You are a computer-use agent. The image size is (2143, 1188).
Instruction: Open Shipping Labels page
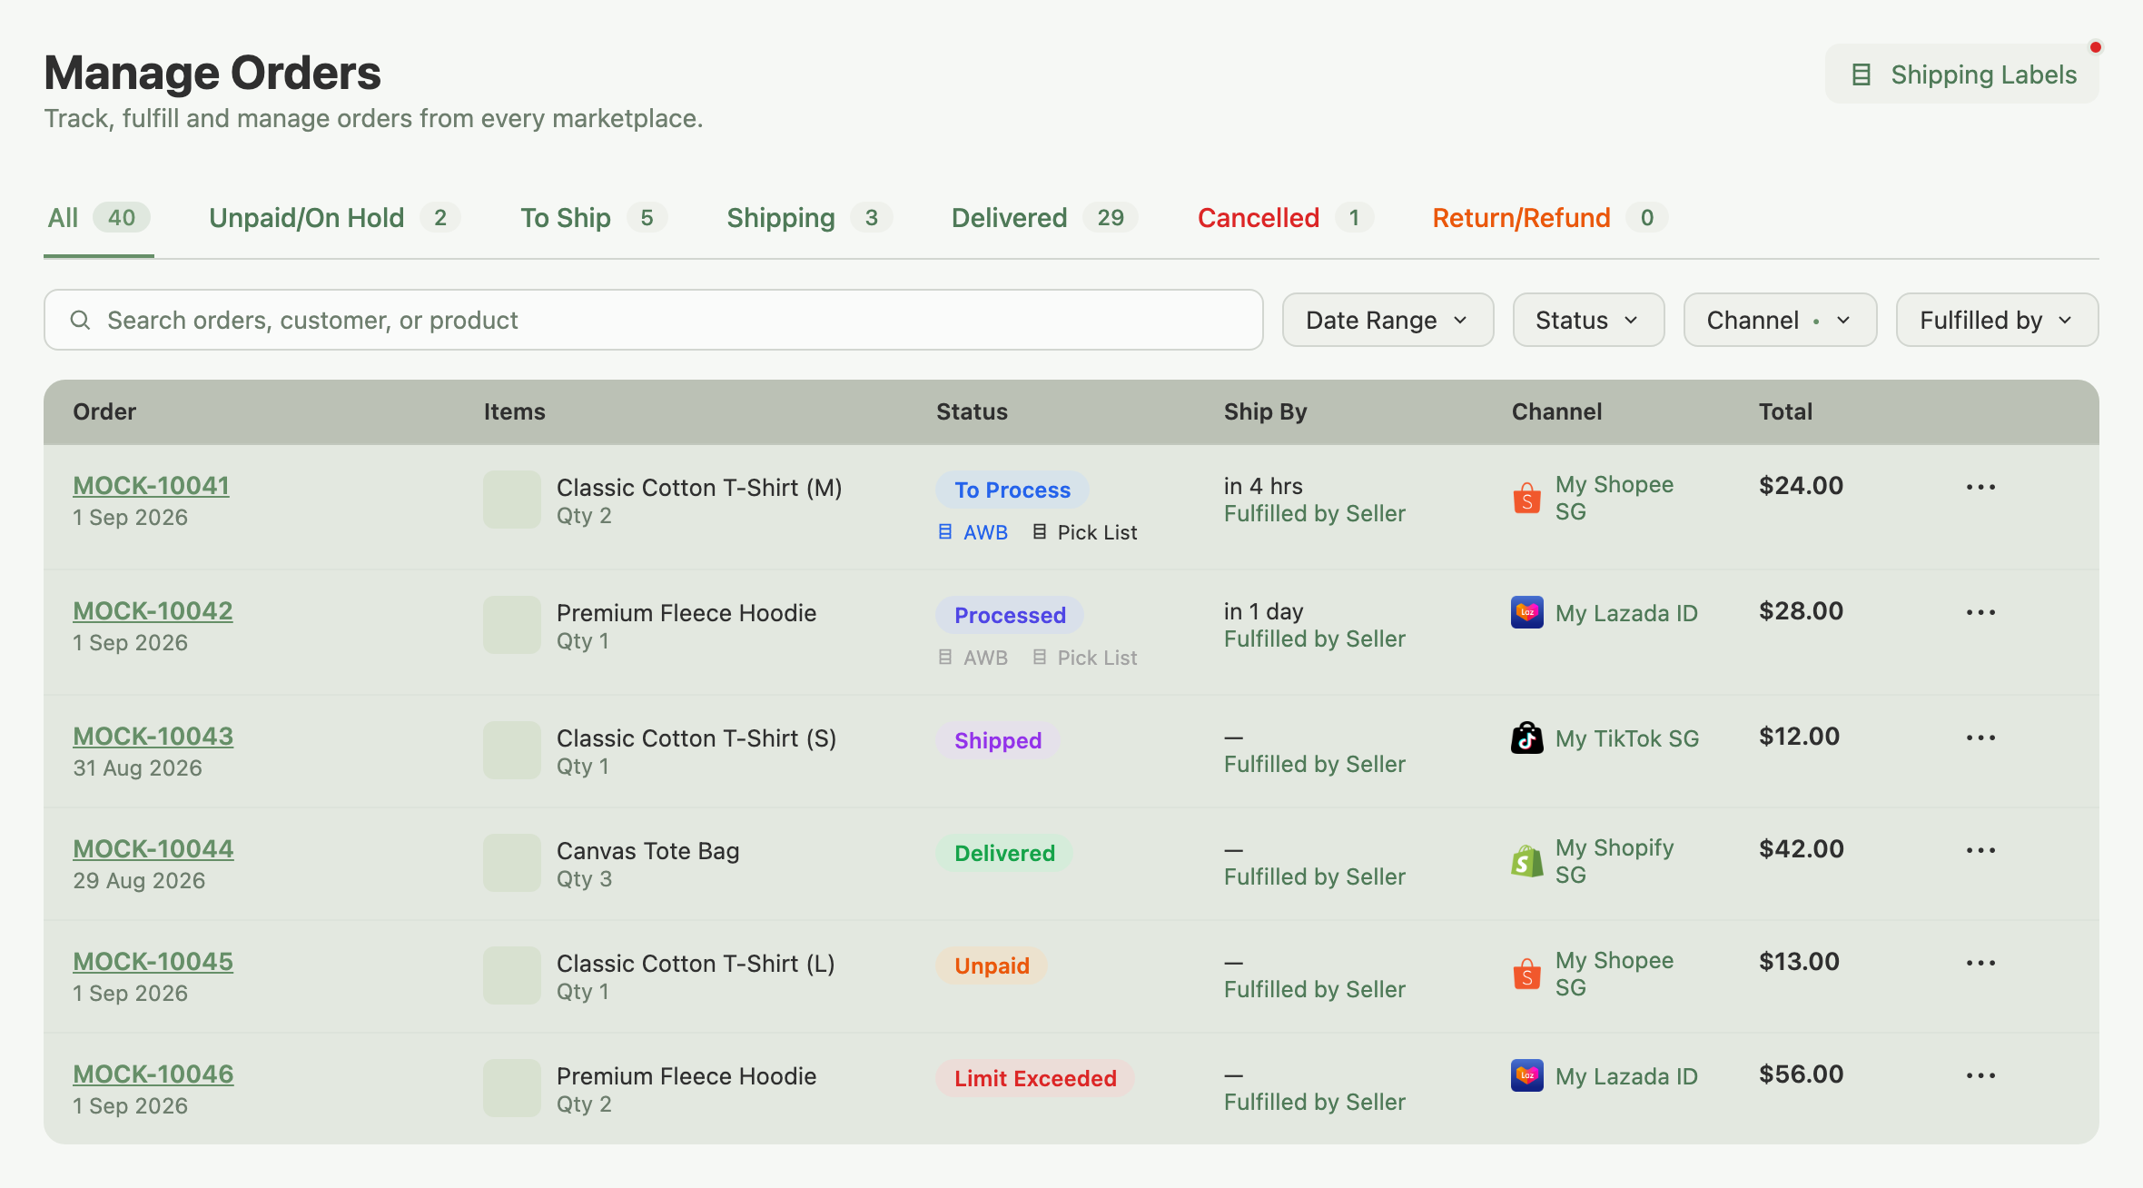pos(1961,74)
